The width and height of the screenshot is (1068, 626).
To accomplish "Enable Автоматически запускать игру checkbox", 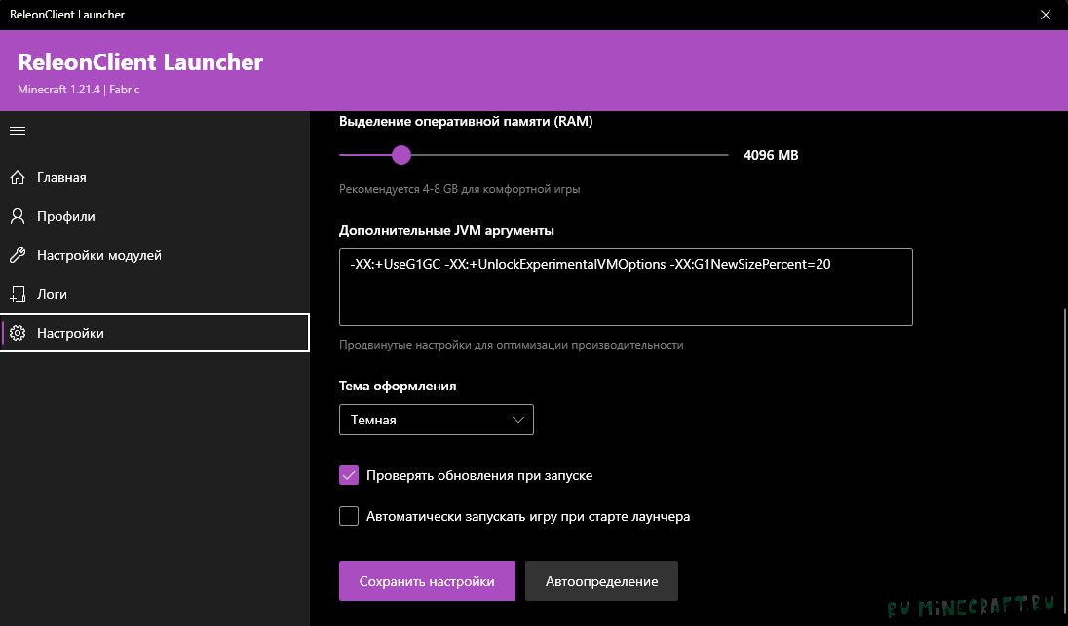I will click(x=349, y=516).
